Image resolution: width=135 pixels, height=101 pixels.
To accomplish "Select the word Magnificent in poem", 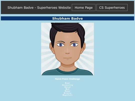I will click(67, 95).
